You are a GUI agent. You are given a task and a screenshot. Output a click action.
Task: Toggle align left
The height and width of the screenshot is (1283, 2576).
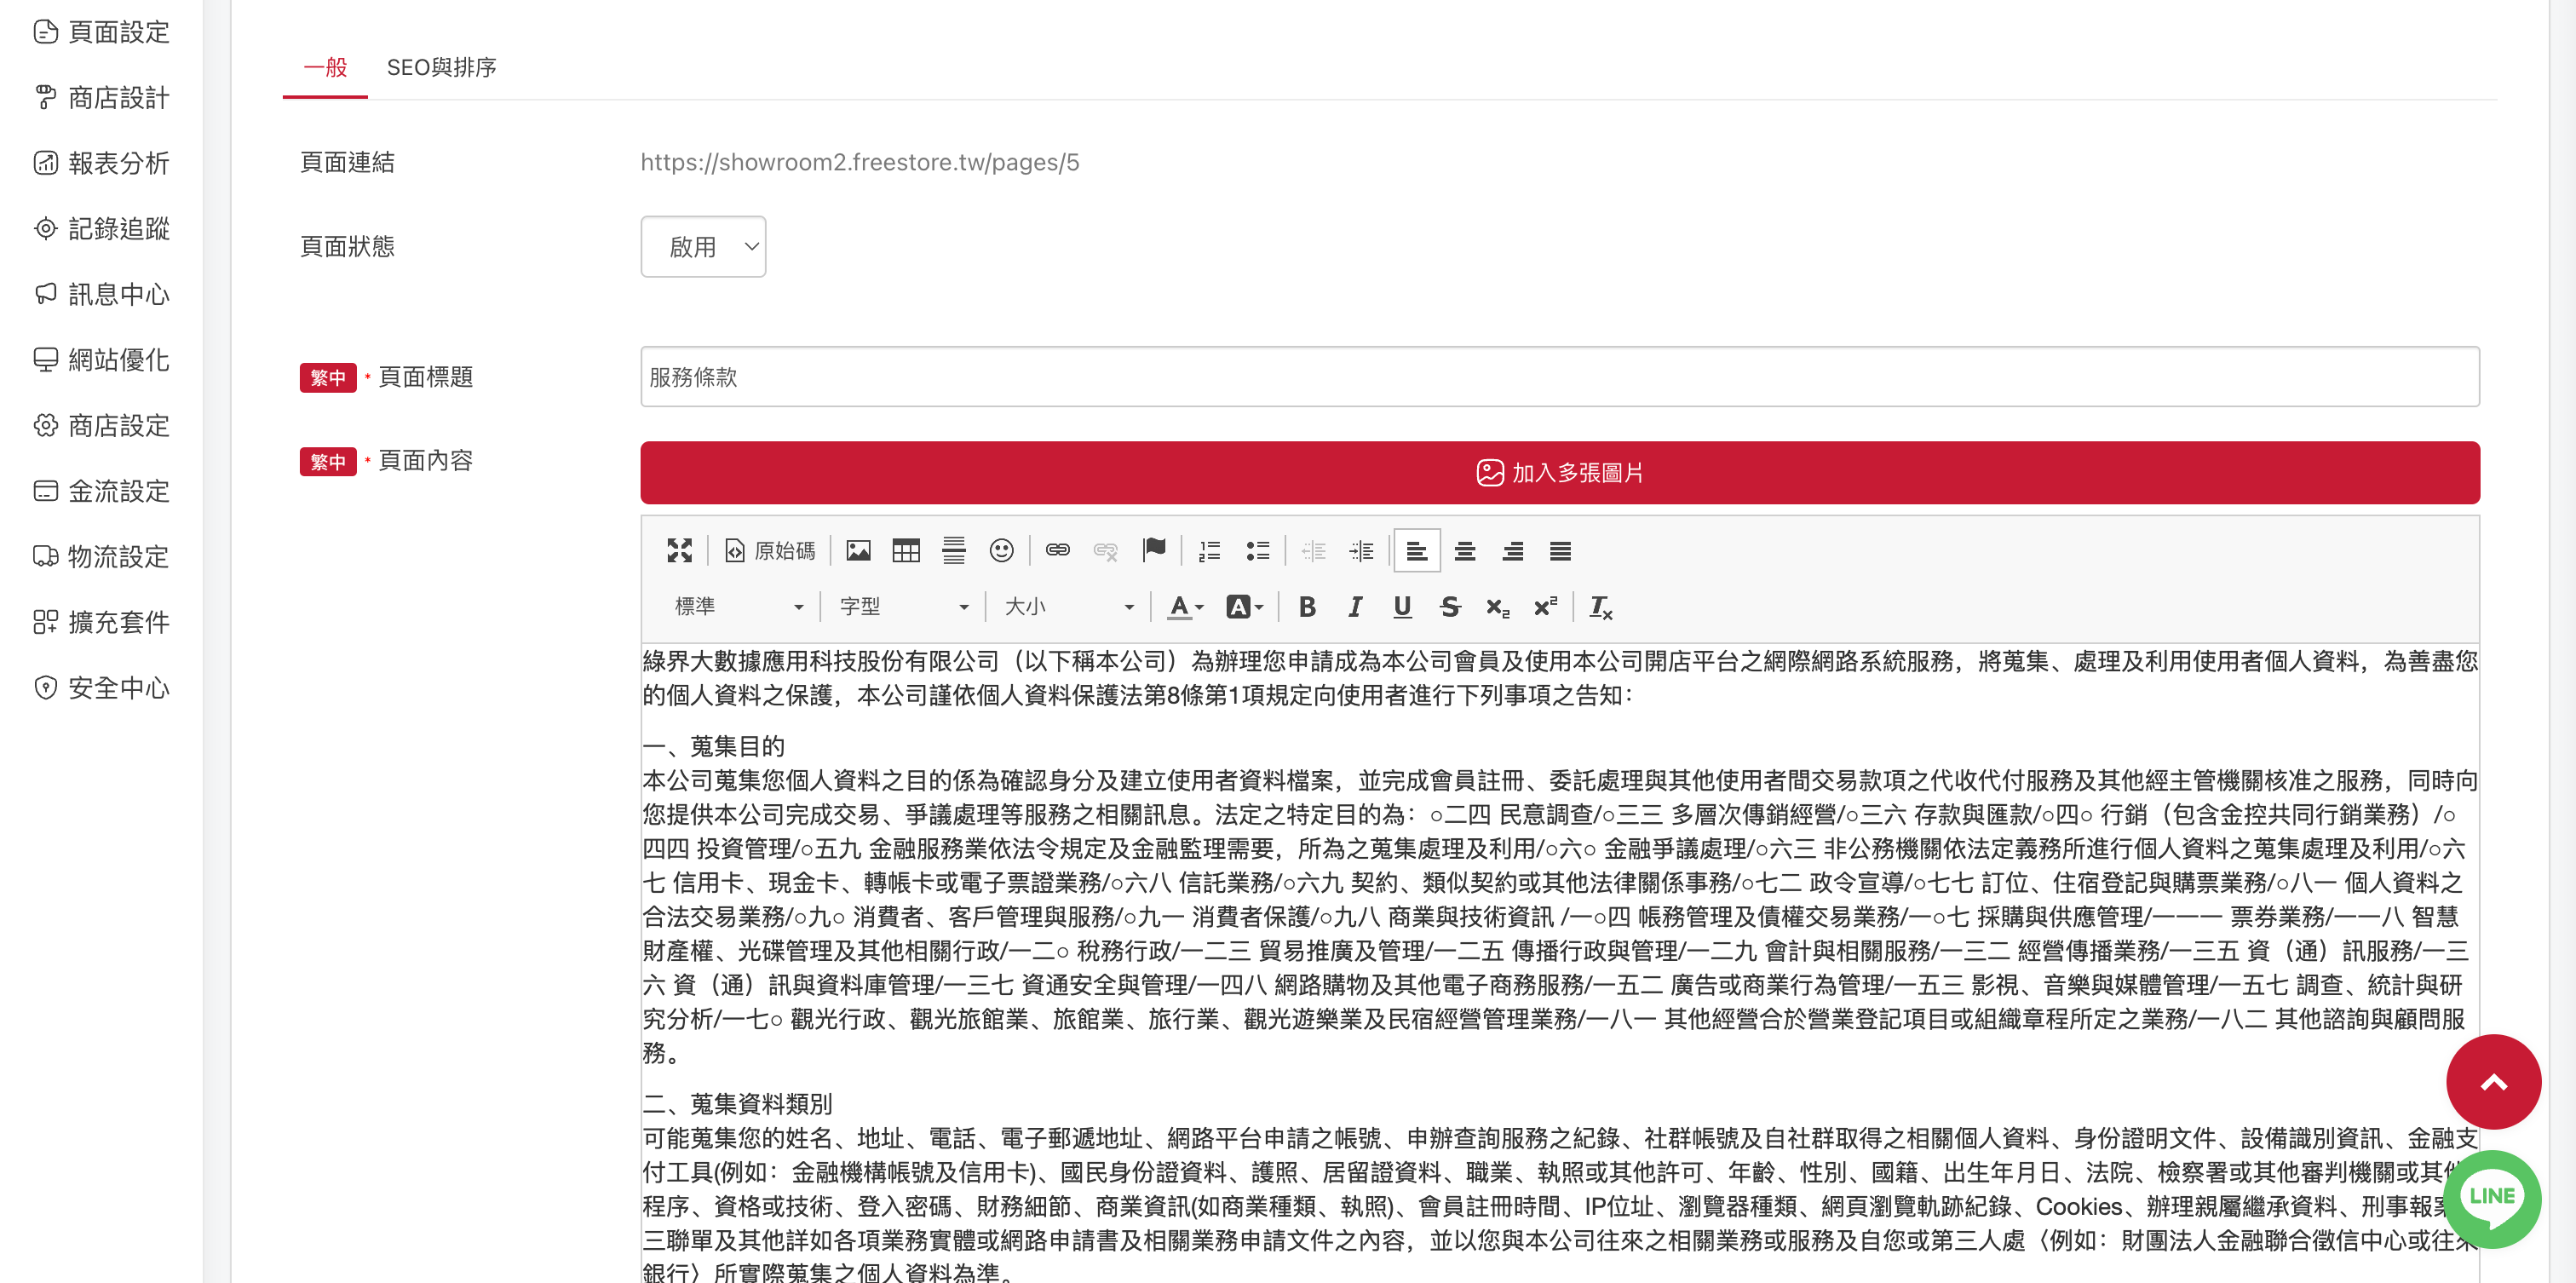point(1417,550)
